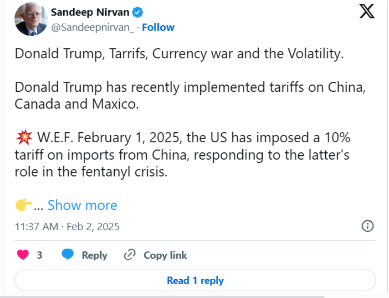Open the X logo icon
The width and height of the screenshot is (389, 298).
click(367, 11)
